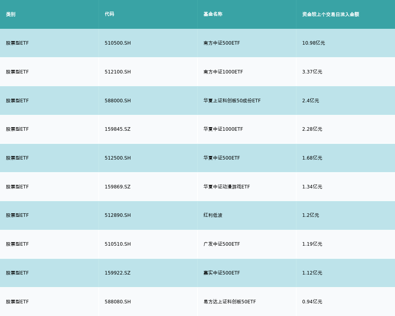
Task: Click inflow value 2.28亿元
Action: (x=312, y=129)
